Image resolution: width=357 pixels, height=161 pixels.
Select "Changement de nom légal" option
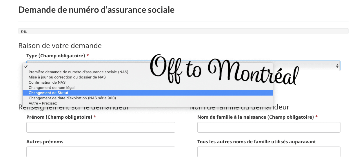click(52, 87)
